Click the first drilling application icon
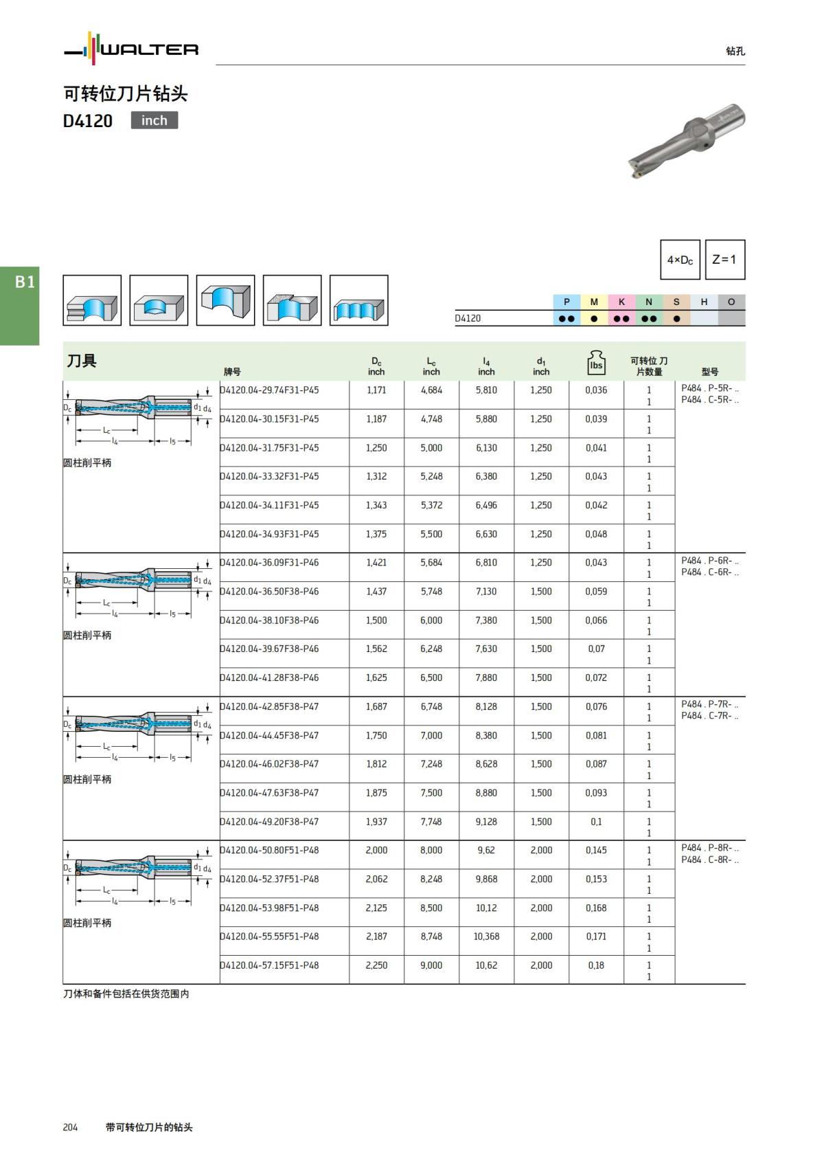The width and height of the screenshot is (824, 1166). pyautogui.click(x=92, y=300)
